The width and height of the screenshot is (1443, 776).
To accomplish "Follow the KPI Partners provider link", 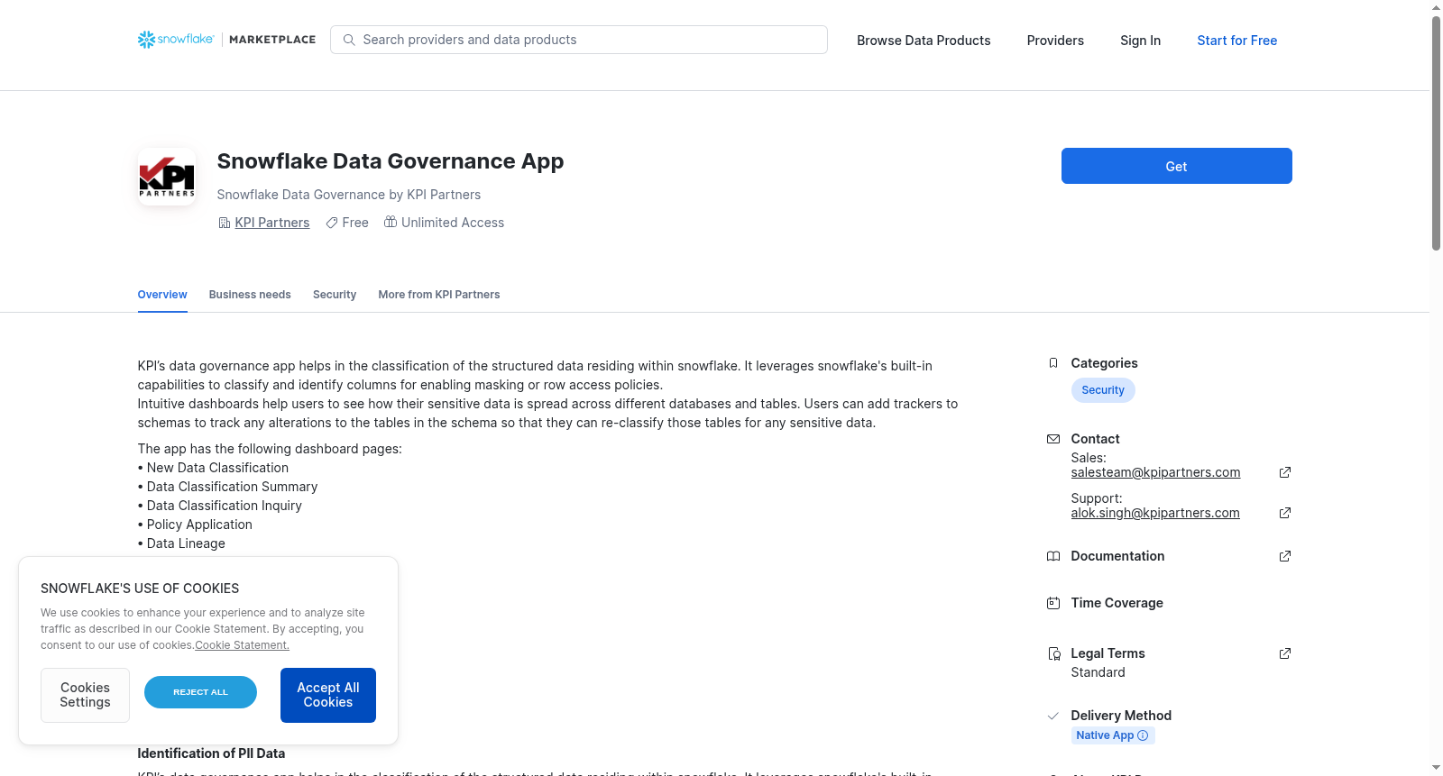I will [272, 223].
